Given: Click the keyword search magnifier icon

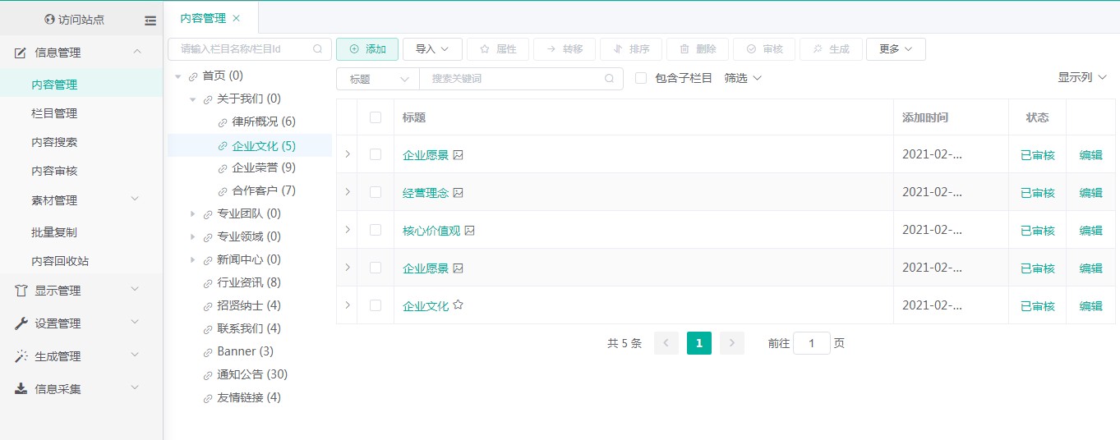Looking at the screenshot, I should click(609, 79).
